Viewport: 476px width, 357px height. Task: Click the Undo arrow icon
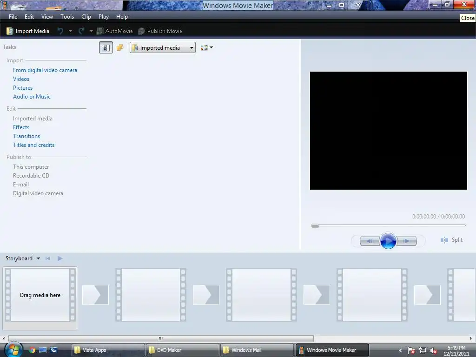pos(60,31)
